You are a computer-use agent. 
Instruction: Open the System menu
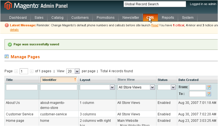click(187, 18)
